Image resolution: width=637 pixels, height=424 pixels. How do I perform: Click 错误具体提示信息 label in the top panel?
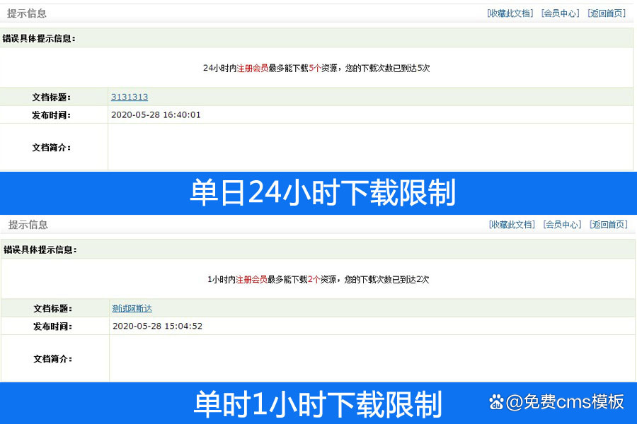coord(39,39)
